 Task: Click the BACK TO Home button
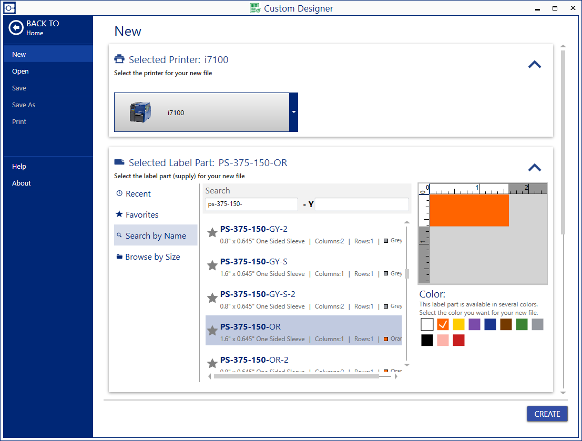tap(34, 28)
